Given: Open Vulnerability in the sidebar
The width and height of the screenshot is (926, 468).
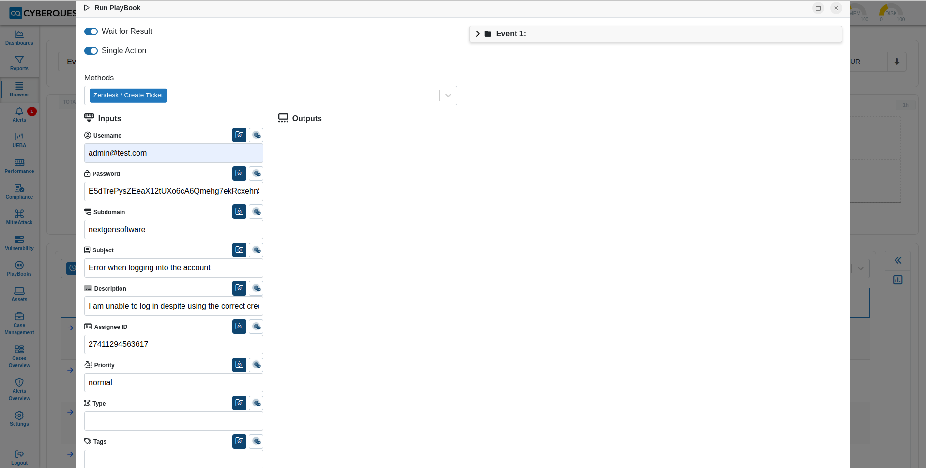Looking at the screenshot, I should click(19, 243).
